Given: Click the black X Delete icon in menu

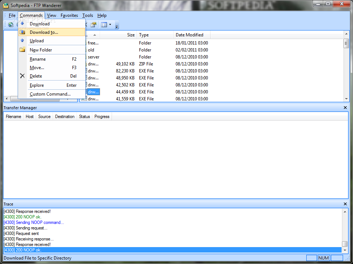Looking at the screenshot, I should tap(22, 76).
